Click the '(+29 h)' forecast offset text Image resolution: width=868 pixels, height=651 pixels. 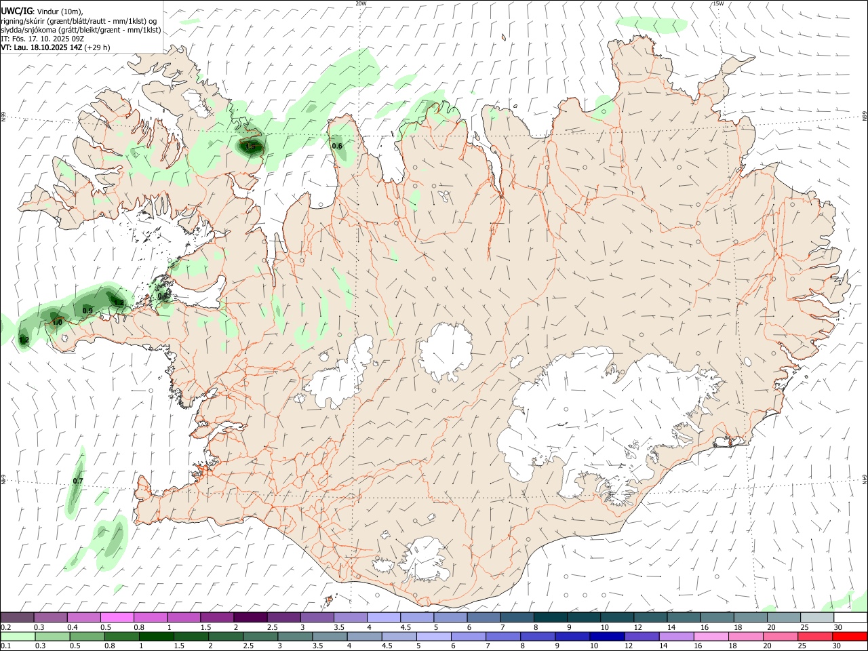pos(98,47)
